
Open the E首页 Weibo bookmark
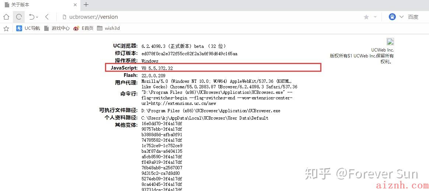pos(83,28)
